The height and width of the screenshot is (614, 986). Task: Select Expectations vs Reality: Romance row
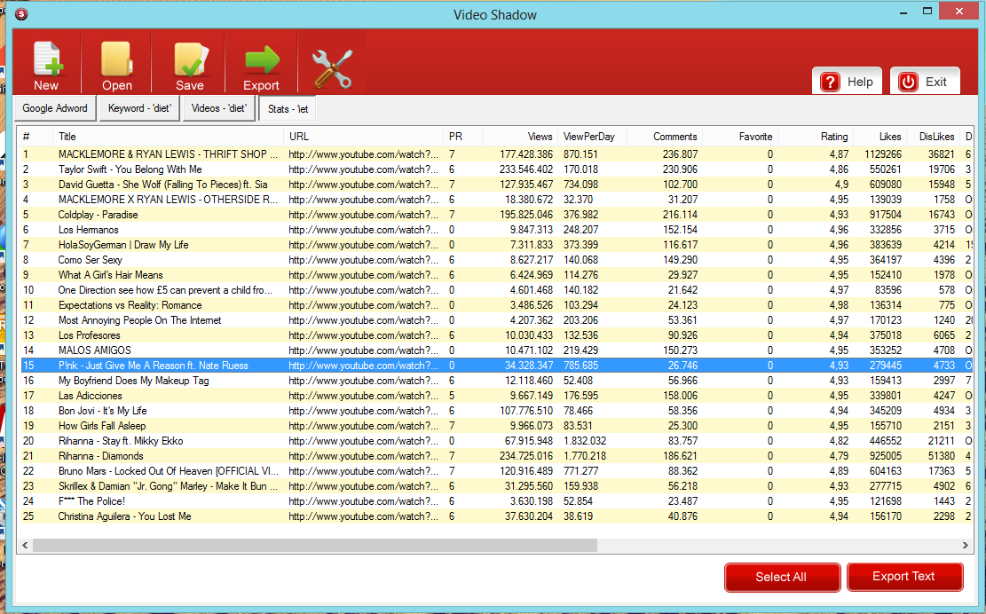(496, 305)
